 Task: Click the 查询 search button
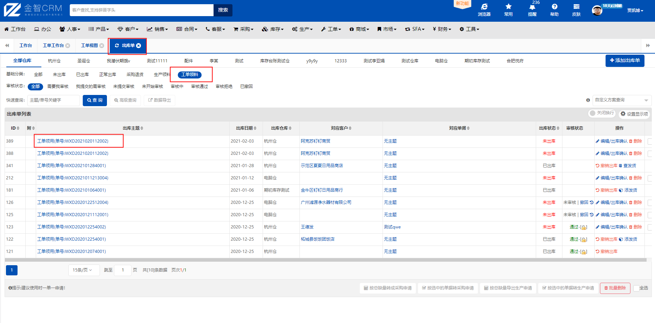tap(95, 100)
